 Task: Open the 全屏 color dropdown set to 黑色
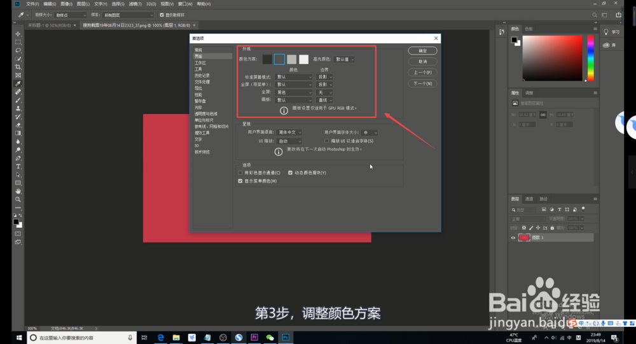pos(294,92)
